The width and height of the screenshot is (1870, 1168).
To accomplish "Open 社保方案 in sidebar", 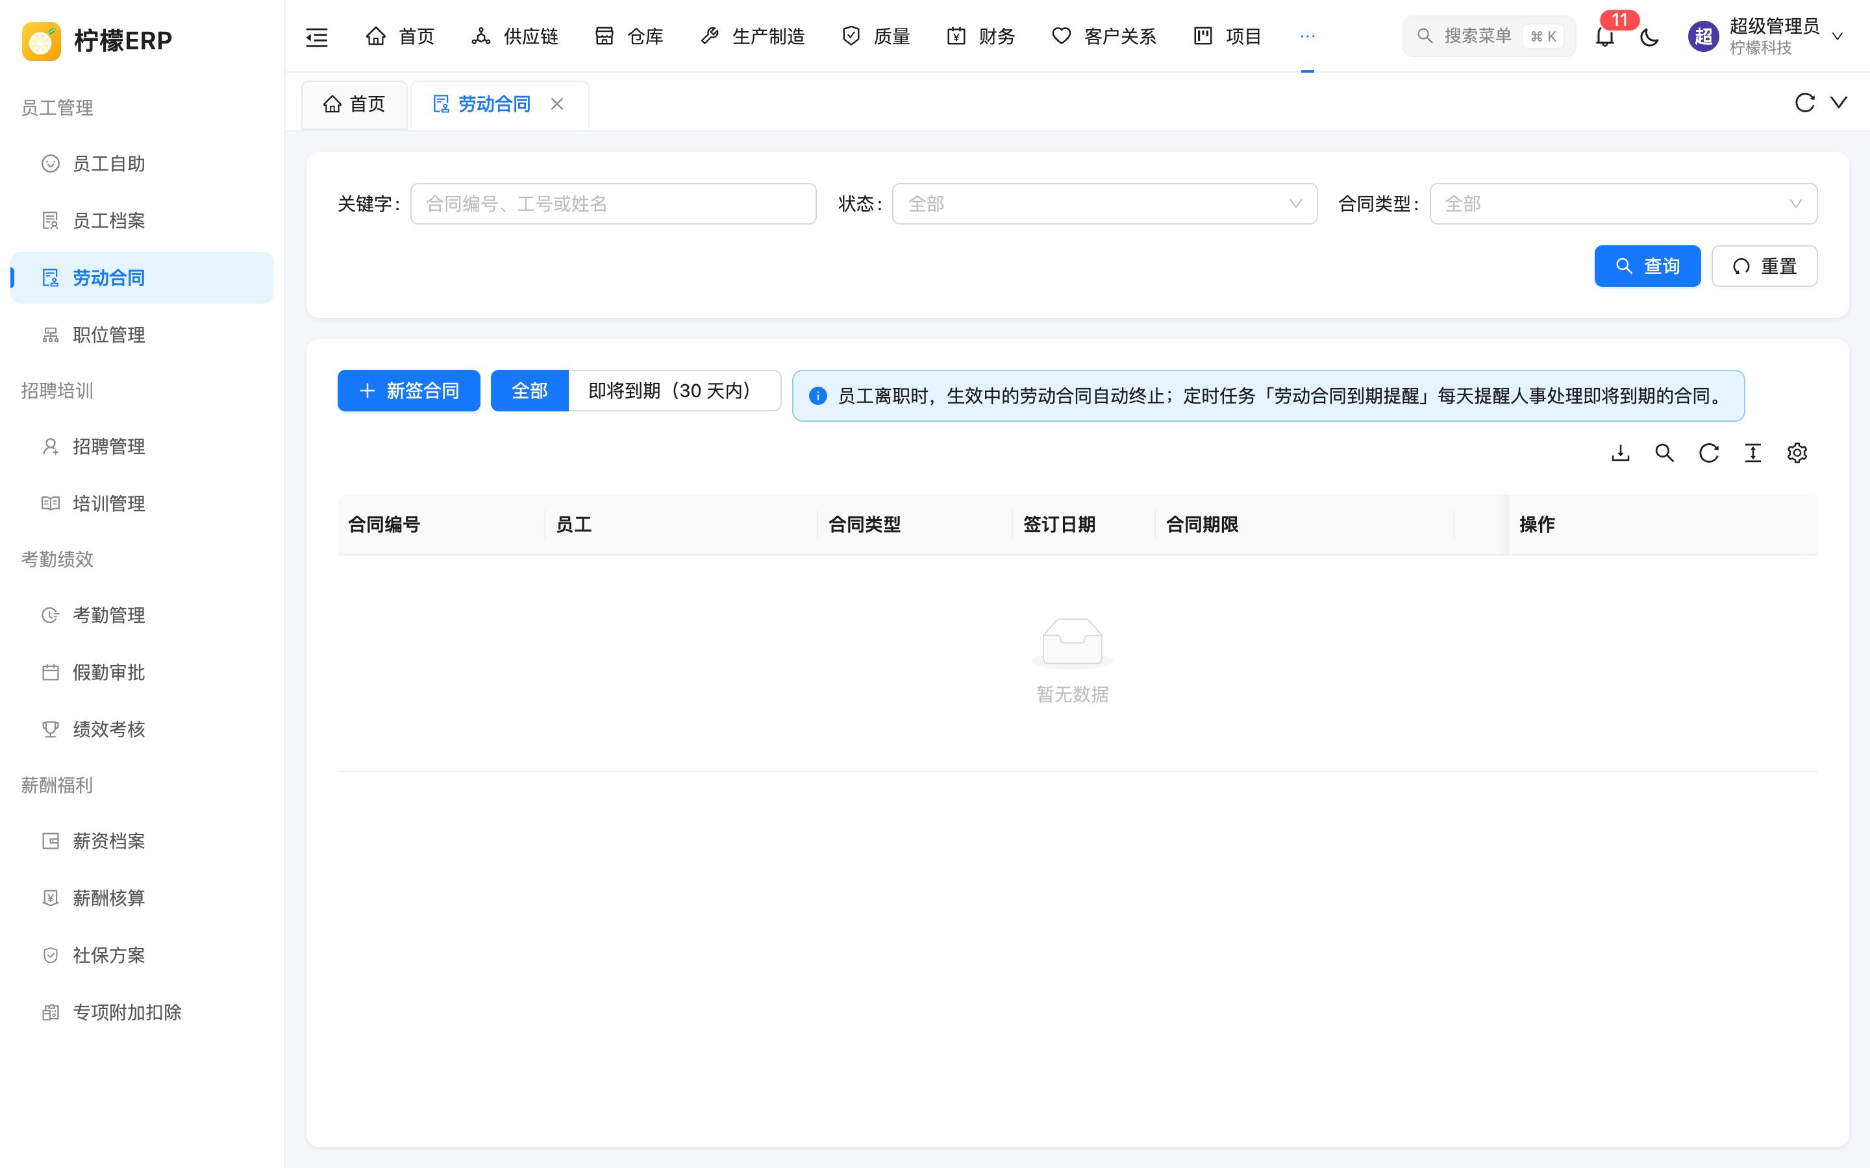I will coord(142,956).
